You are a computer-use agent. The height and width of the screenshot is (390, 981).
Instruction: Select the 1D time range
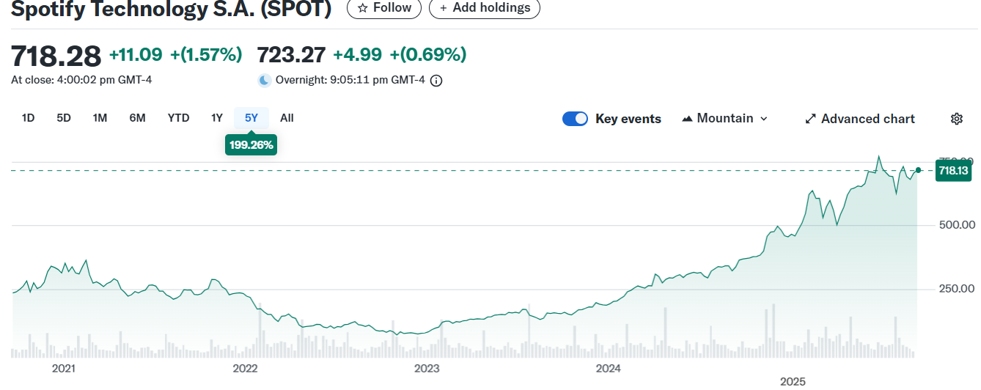(28, 118)
